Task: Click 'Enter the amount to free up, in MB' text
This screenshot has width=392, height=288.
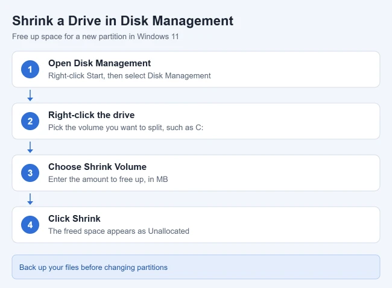Action: pyautogui.click(x=108, y=180)
